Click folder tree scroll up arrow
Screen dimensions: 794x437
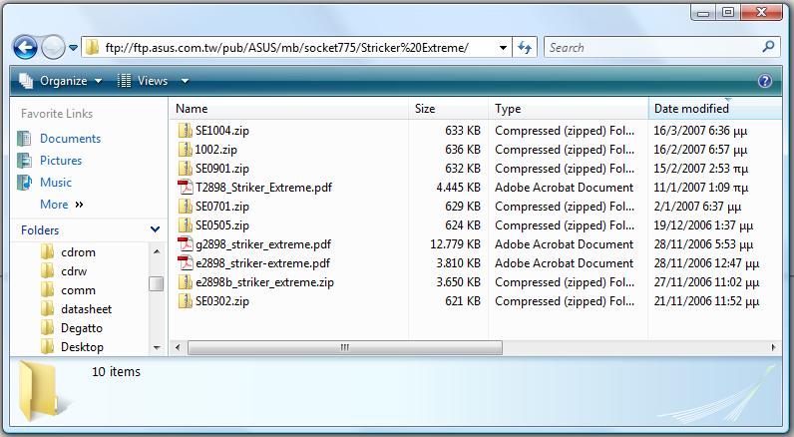157,251
